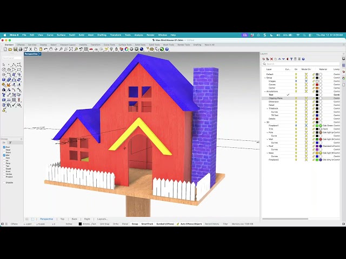This screenshot has height=259, width=346.
Task: Open the Surface menu
Action: pyautogui.click(x=61, y=35)
